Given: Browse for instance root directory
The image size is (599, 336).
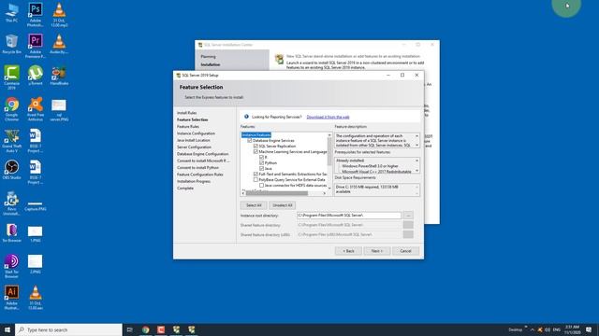Looking at the screenshot, I should pyautogui.click(x=408, y=216).
